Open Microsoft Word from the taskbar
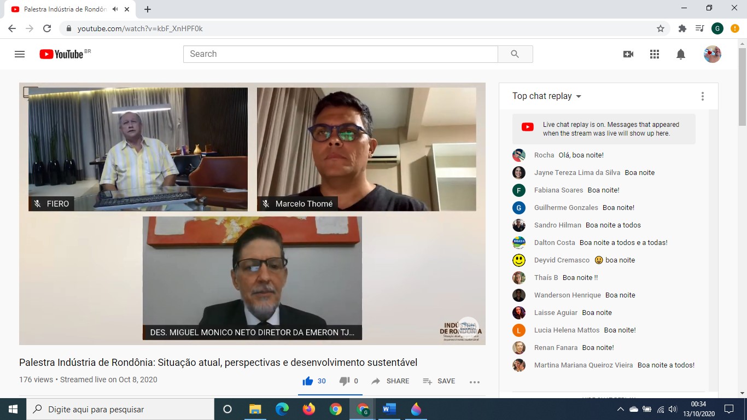Viewport: 747px width, 420px height. pos(389,409)
